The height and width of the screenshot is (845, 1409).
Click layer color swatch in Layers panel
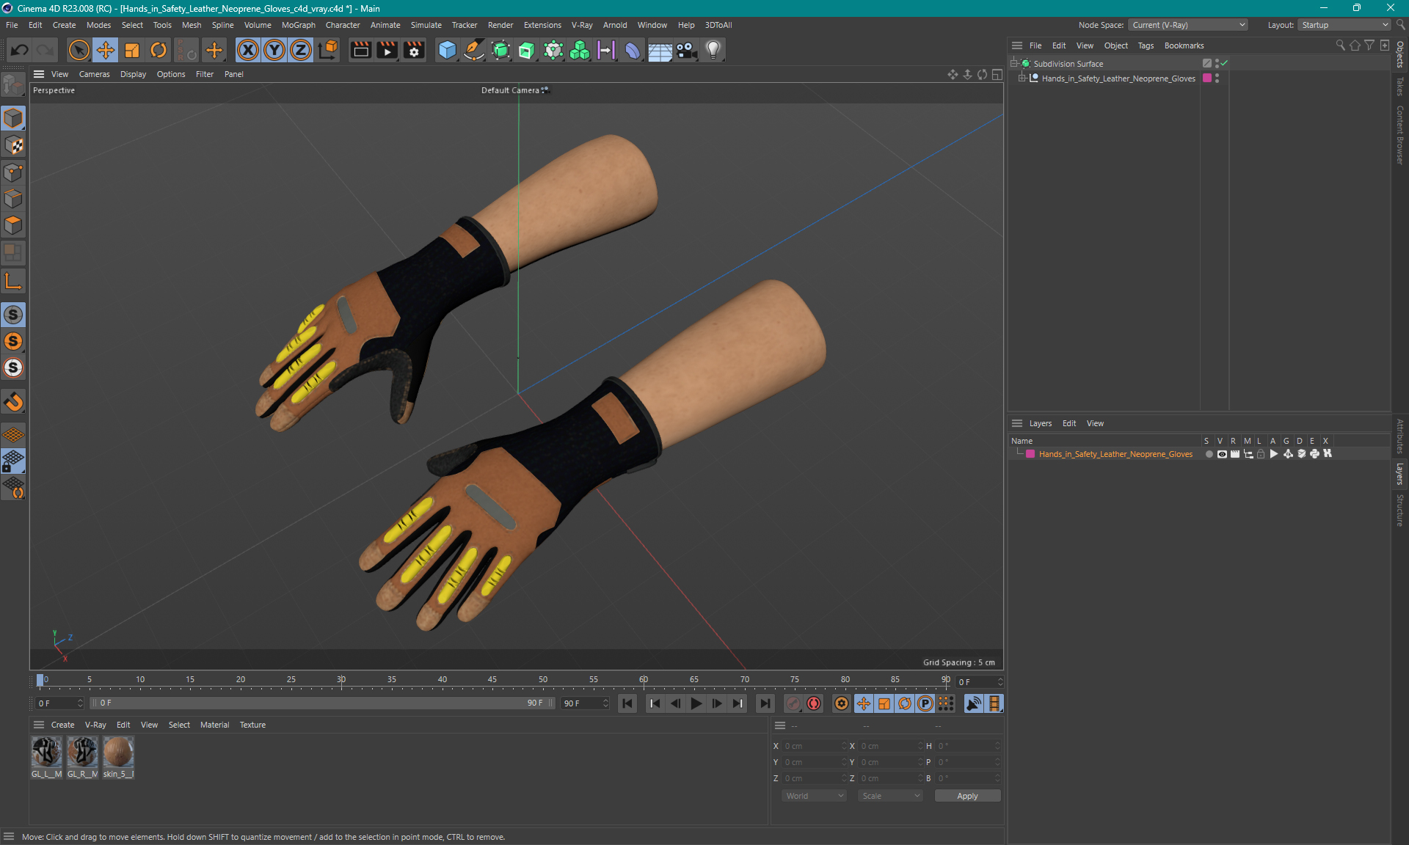(x=1030, y=454)
